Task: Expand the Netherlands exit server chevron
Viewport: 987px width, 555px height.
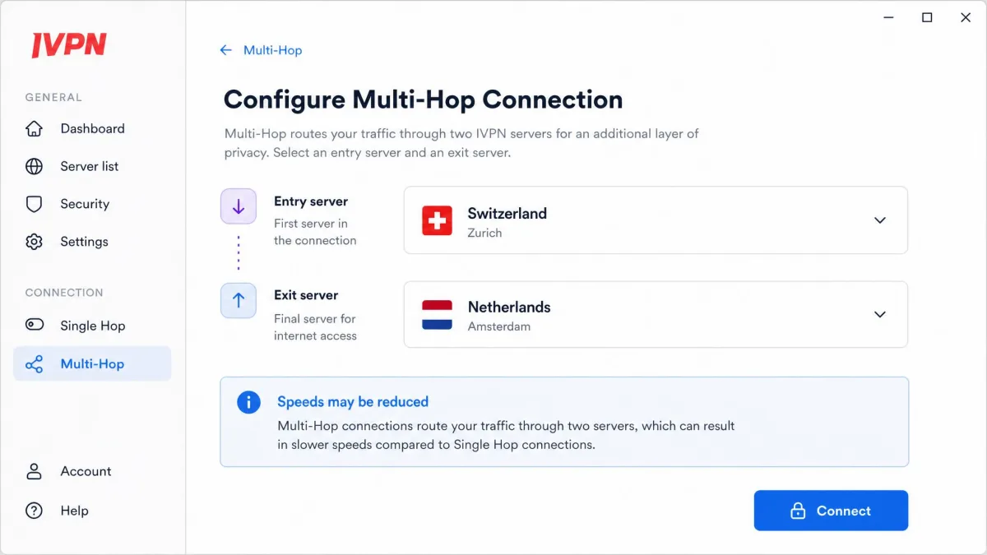Action: point(880,314)
